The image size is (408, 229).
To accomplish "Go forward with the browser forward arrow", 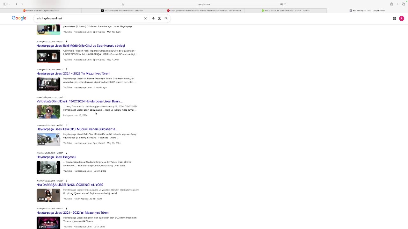I will click(x=22, y=4).
